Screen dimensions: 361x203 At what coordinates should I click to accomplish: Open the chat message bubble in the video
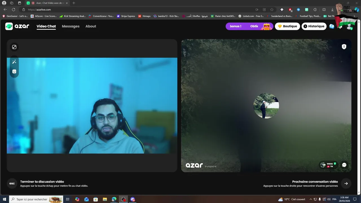point(344,165)
